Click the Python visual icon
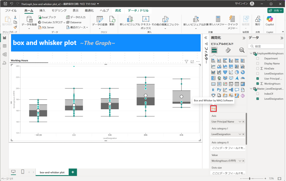 click(x=219, y=90)
